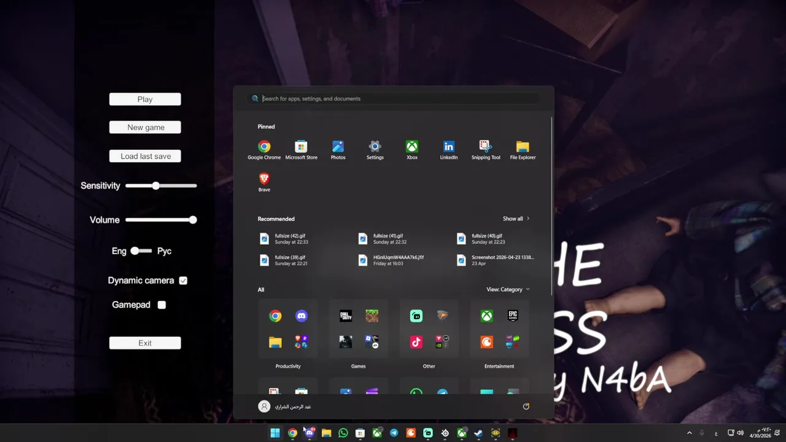Image resolution: width=786 pixels, height=442 pixels.
Task: Open the pinned LinkedIn app
Action: click(x=448, y=150)
